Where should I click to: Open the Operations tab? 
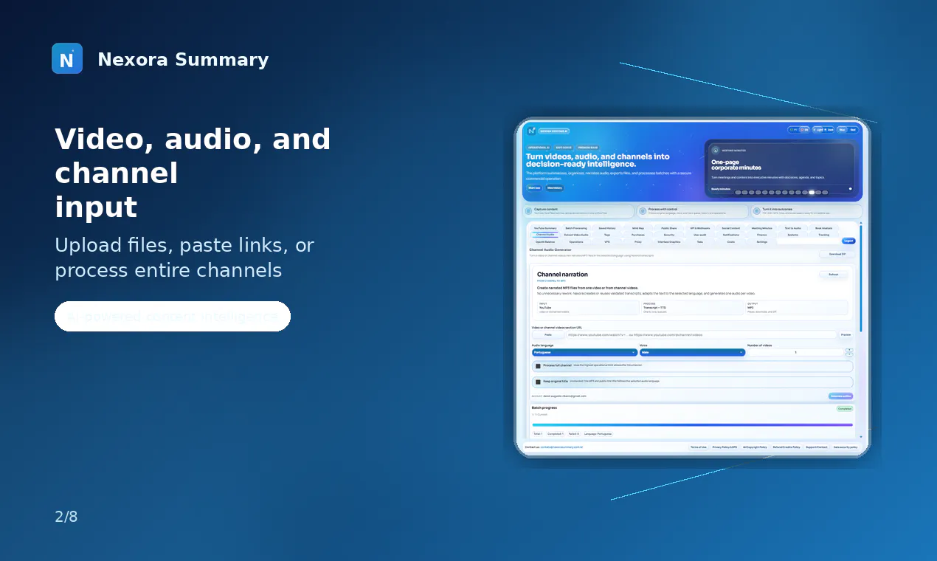pos(576,241)
